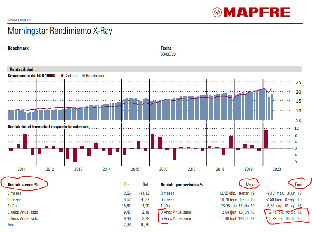The height and width of the screenshot is (232, 312).
Task: Click '-9,10 (mar. 13-jun. 13)' worst value
Action: [x=285, y=193]
